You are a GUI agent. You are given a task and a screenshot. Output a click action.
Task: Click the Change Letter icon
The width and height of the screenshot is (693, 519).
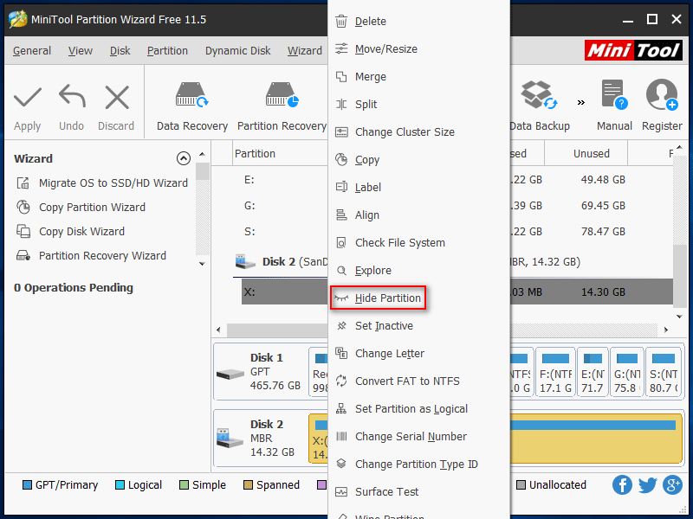pos(341,354)
